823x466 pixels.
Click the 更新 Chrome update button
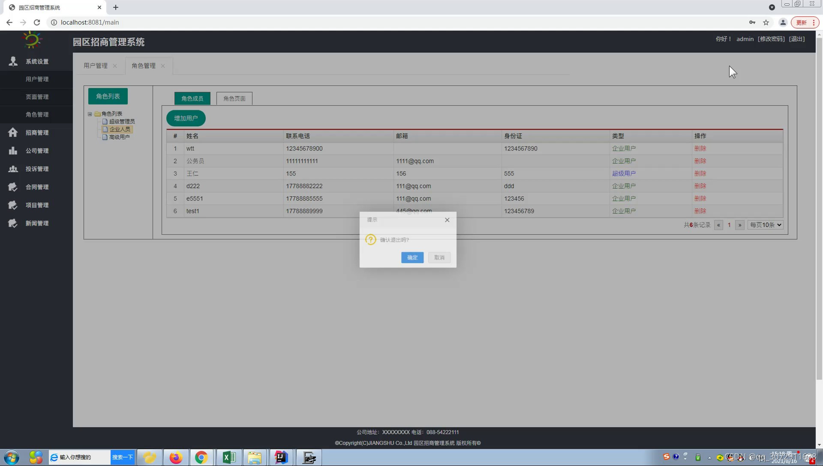click(805, 22)
